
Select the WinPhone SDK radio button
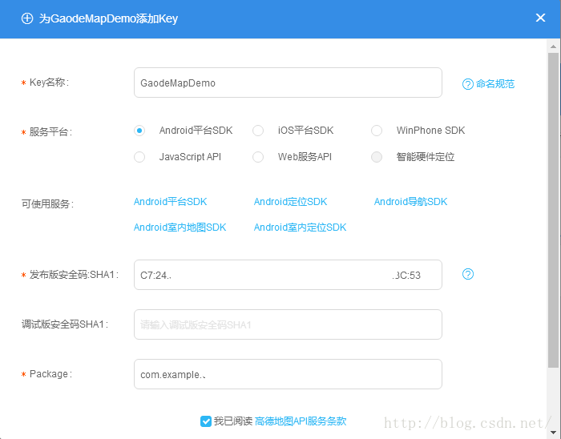pos(377,131)
